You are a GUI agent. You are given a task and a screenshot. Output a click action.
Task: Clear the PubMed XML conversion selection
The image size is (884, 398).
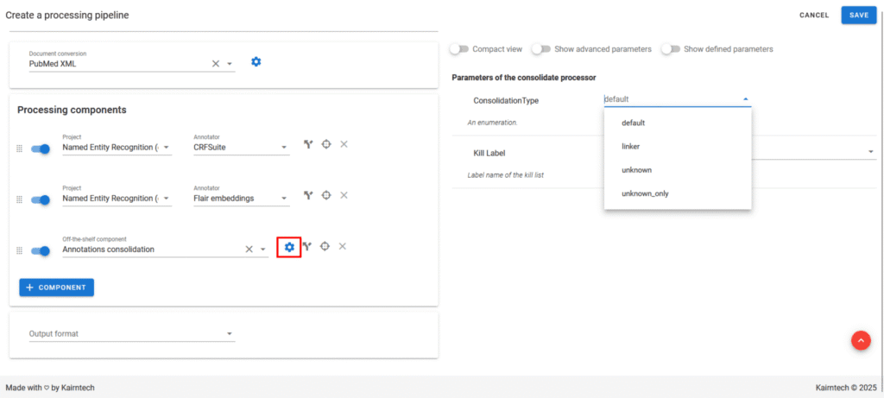[x=216, y=64]
